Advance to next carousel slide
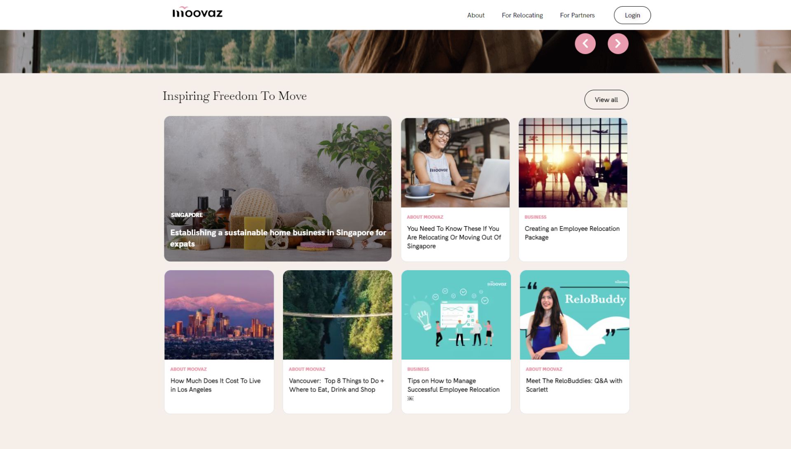Viewport: 791px width, 449px height. coord(618,44)
